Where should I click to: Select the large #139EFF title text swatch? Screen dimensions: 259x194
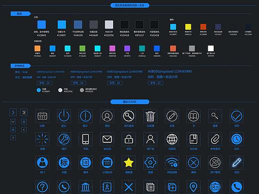pyautogui.click(x=62, y=25)
